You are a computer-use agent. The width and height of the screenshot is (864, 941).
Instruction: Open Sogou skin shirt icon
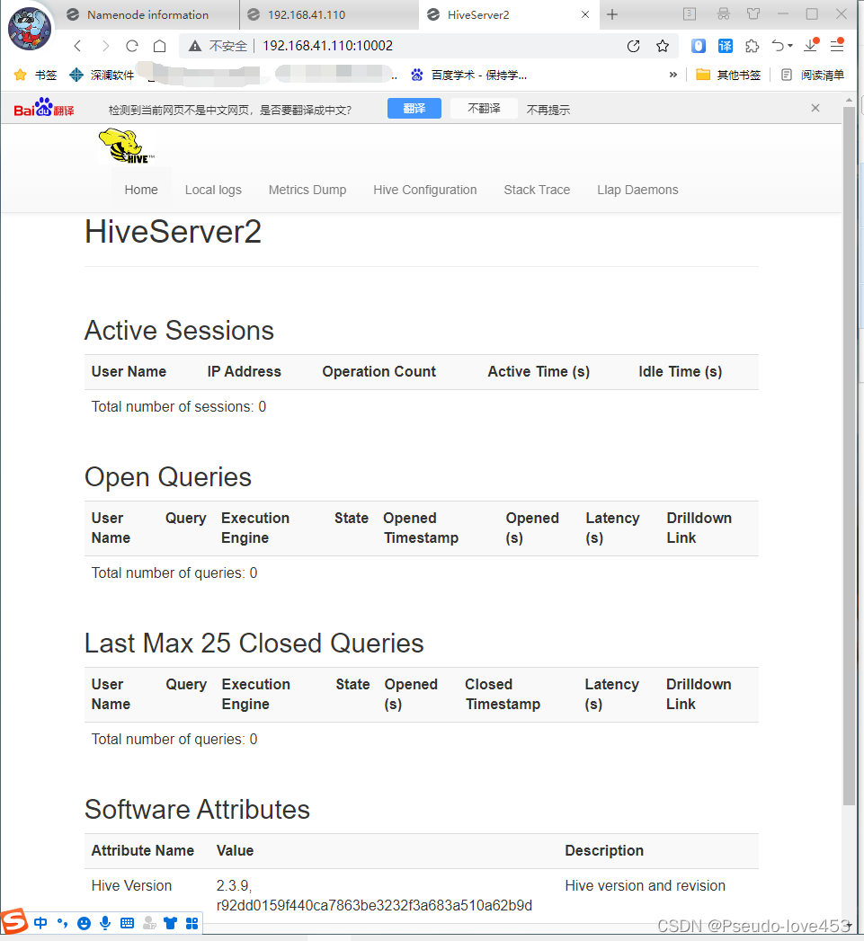170,923
